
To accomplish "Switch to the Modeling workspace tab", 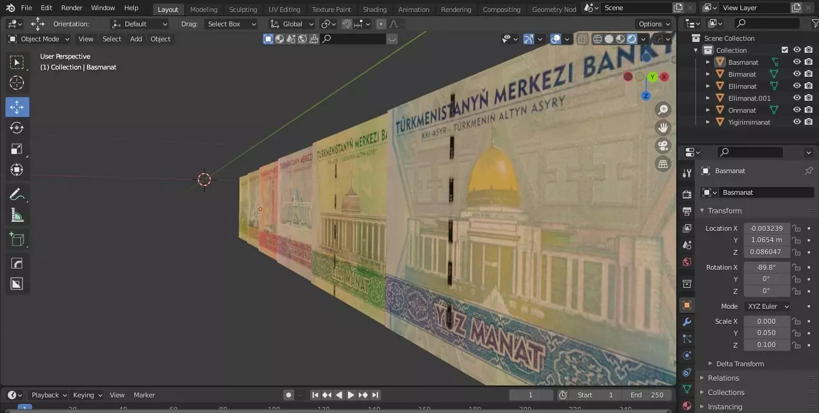I will click(203, 10).
